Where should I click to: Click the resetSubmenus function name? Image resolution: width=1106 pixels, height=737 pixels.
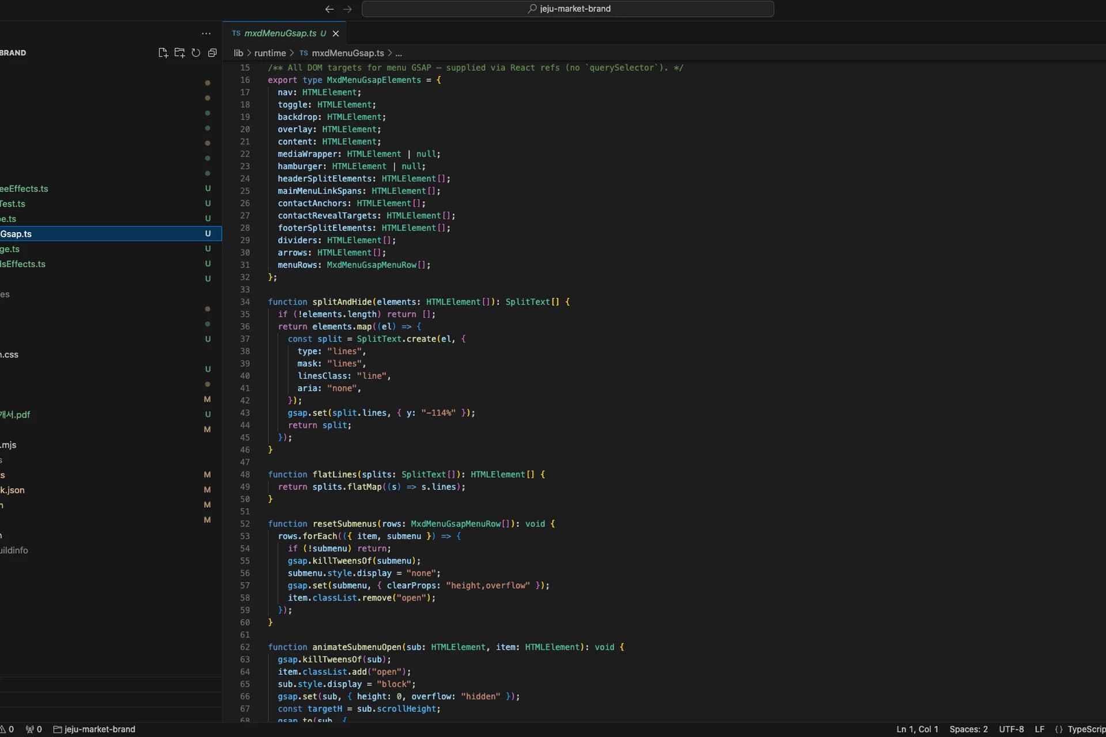[344, 524]
